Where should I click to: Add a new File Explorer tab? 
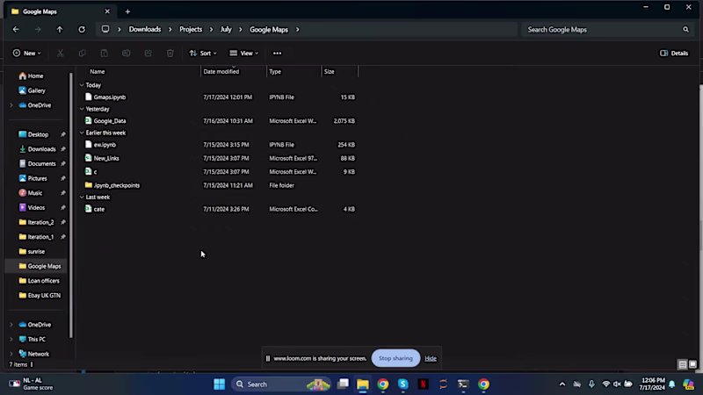click(x=127, y=11)
